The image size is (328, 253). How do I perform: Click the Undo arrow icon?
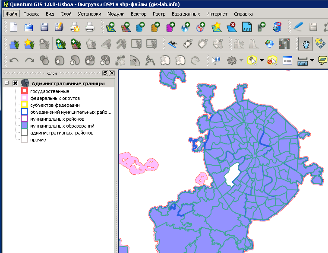point(14,60)
